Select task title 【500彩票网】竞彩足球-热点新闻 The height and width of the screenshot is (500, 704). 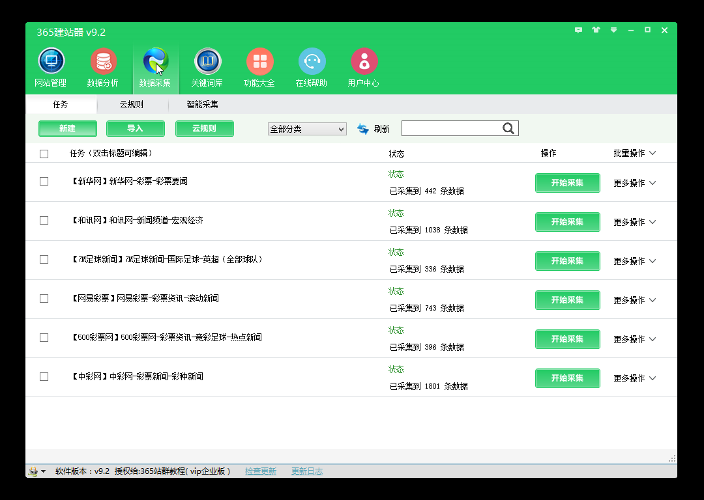tap(167, 337)
